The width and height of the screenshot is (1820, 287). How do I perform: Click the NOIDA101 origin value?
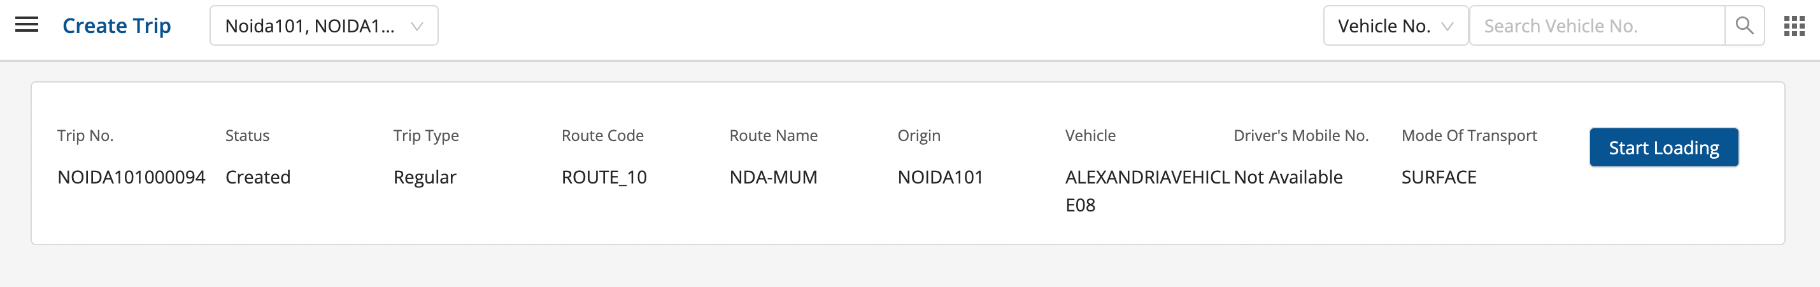[940, 177]
